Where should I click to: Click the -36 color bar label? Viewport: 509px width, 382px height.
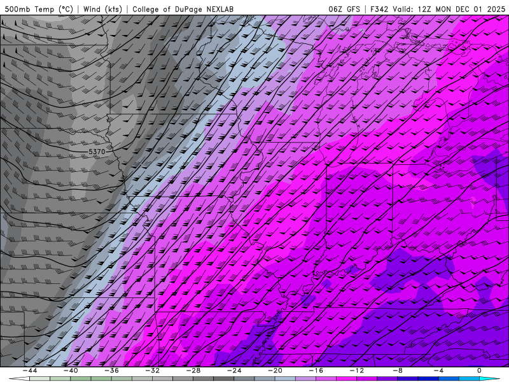[111, 371]
